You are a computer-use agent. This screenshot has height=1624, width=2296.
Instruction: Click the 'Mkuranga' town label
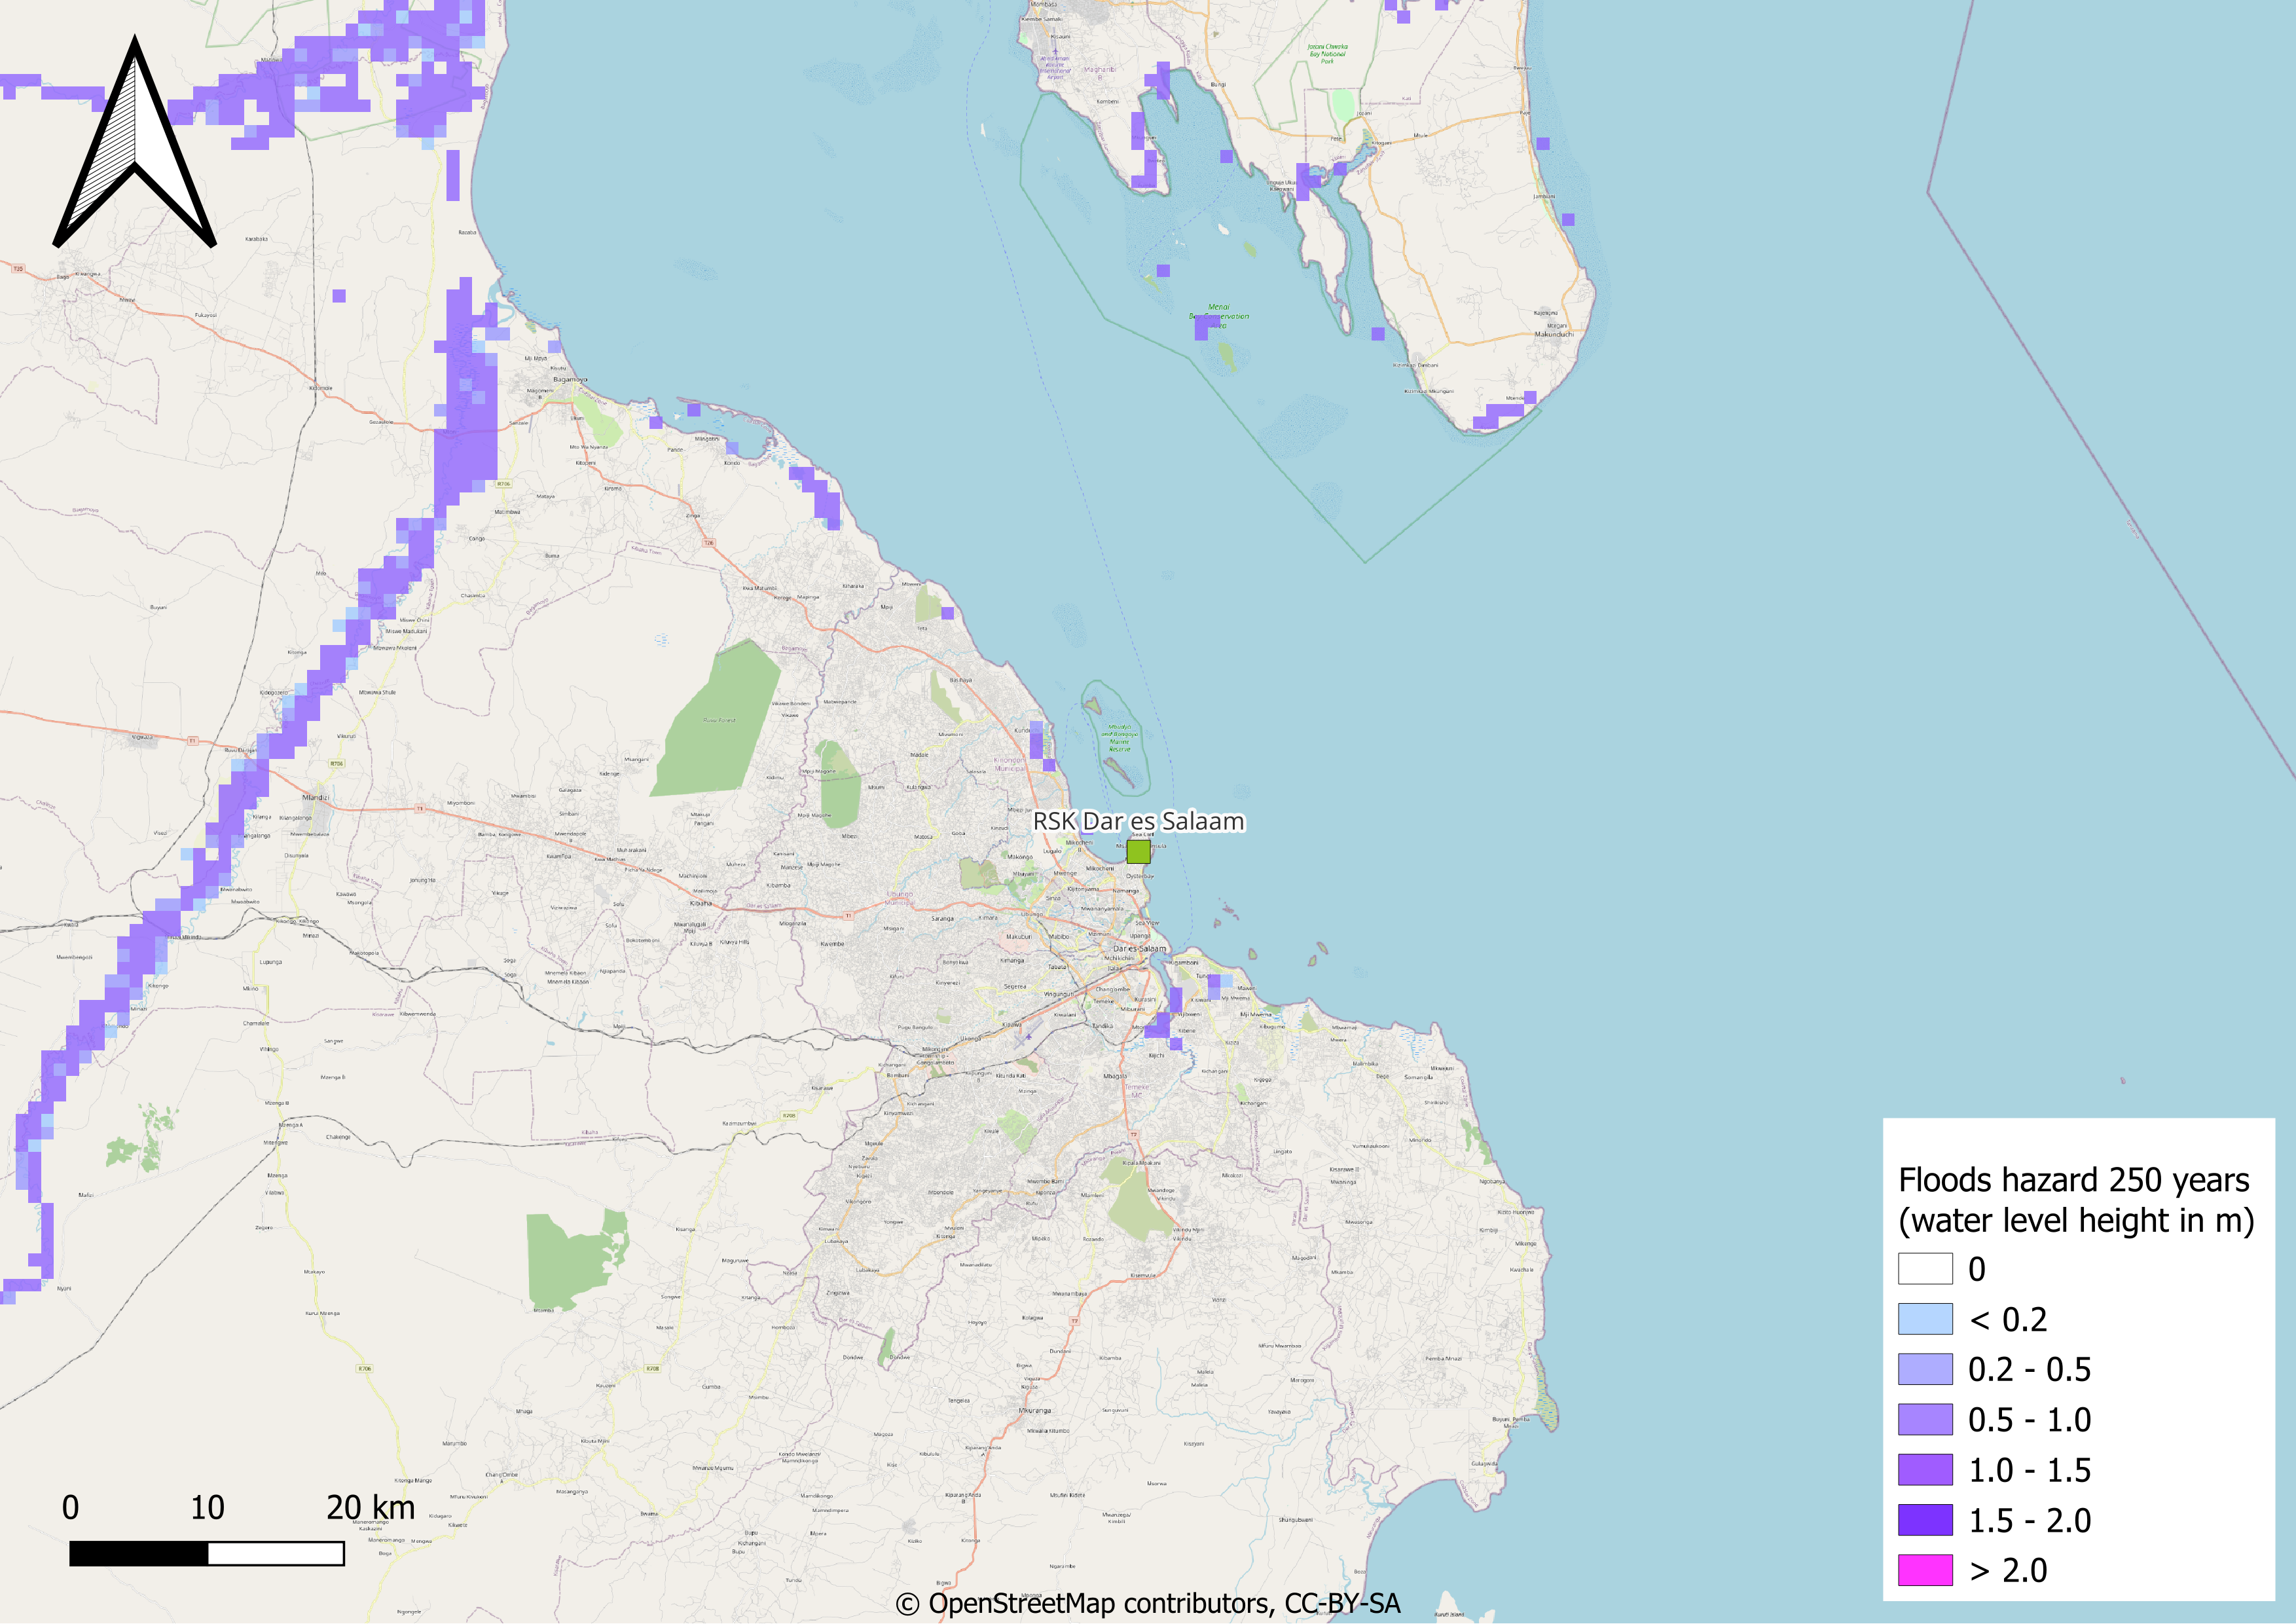tap(1034, 1410)
